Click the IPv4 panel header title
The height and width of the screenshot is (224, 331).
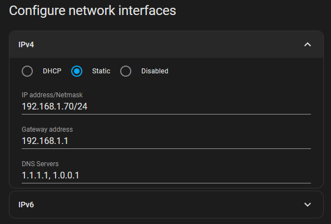[x=26, y=44]
